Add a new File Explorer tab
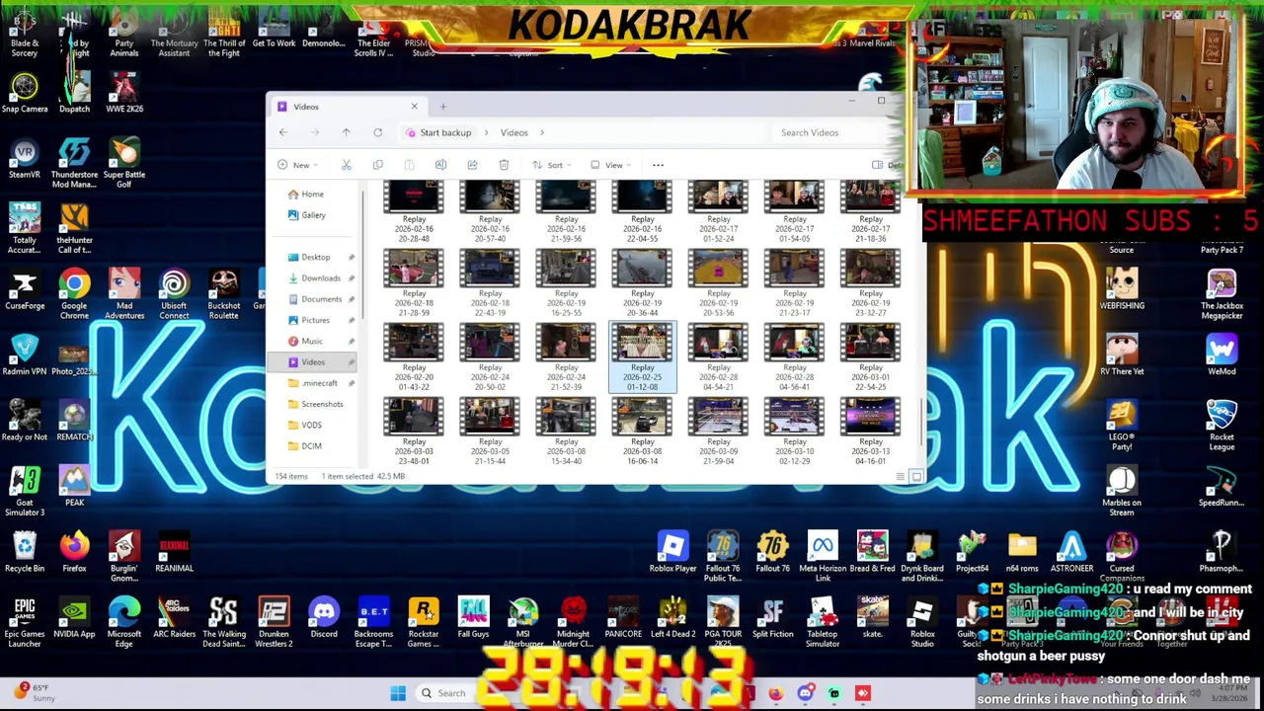 tap(442, 107)
